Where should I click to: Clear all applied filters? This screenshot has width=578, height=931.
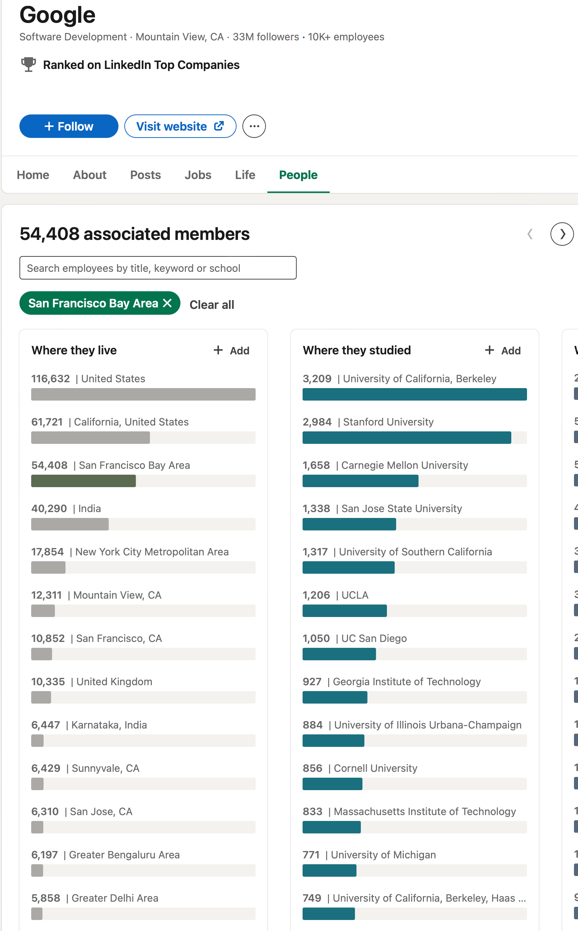[212, 305]
